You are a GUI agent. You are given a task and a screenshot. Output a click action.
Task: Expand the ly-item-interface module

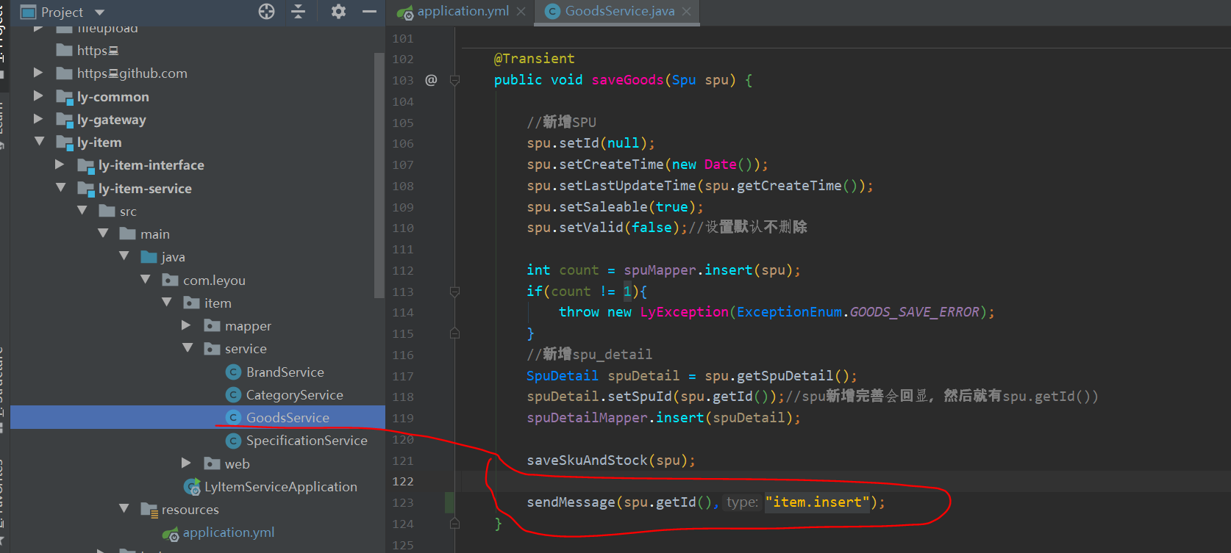[60, 165]
